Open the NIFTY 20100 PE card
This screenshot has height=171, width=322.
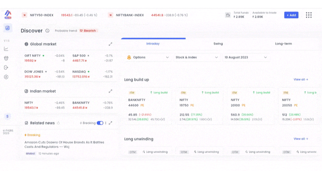(251, 106)
